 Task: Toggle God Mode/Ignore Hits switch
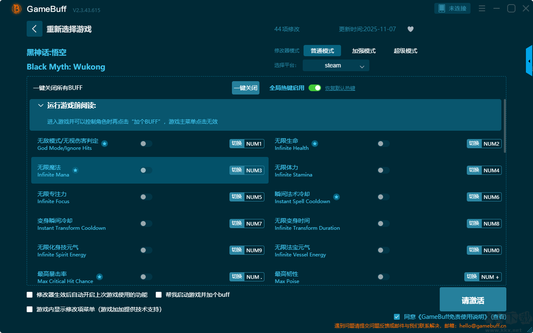(146, 144)
